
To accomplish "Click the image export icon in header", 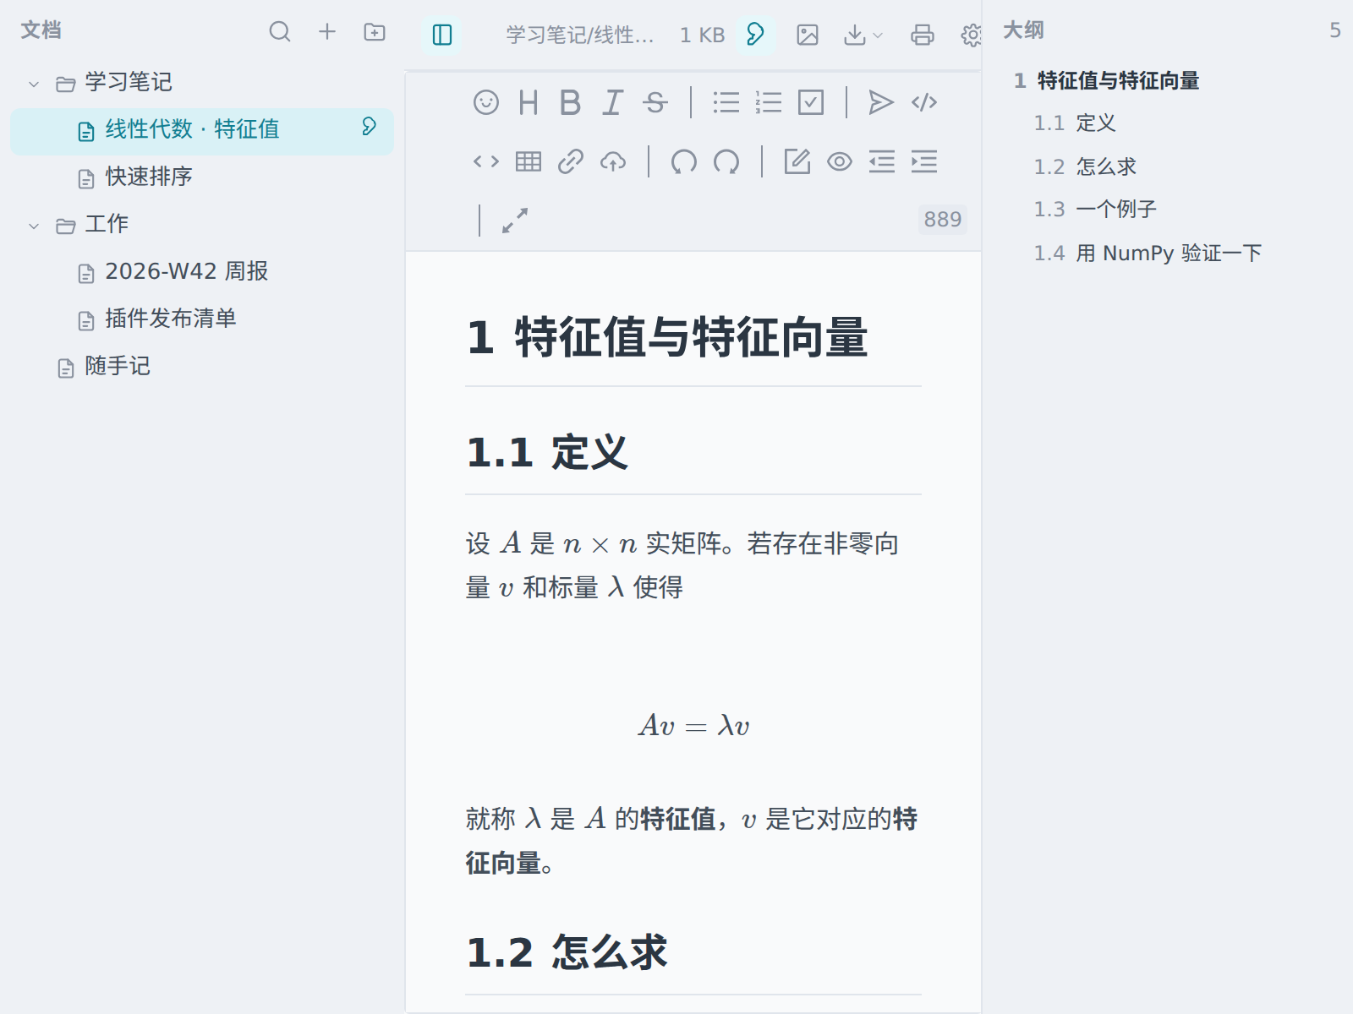I will pyautogui.click(x=808, y=35).
